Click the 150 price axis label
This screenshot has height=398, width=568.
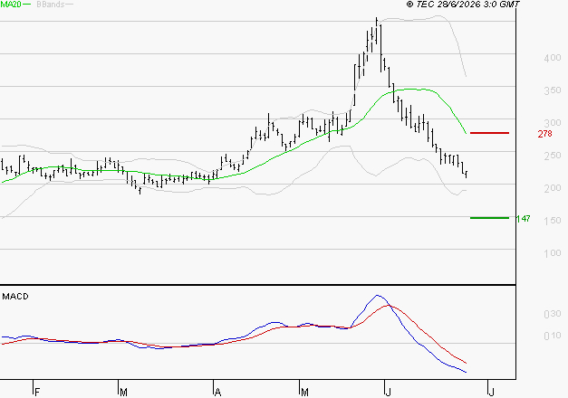point(553,221)
